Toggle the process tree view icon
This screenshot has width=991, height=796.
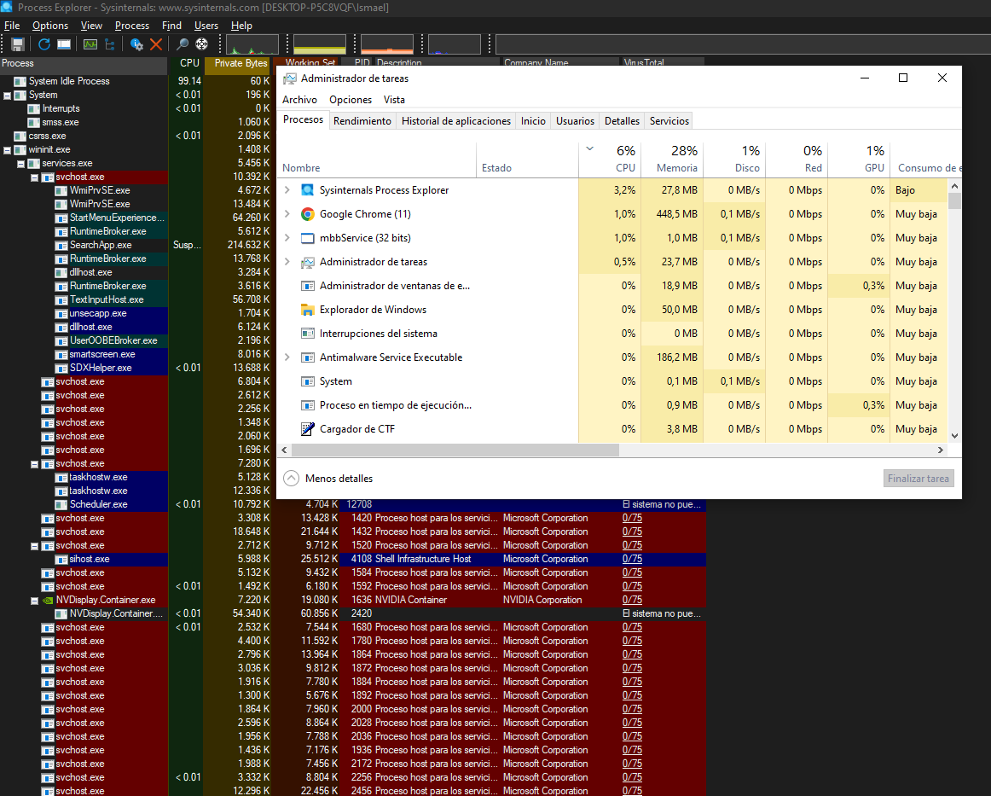pos(109,44)
